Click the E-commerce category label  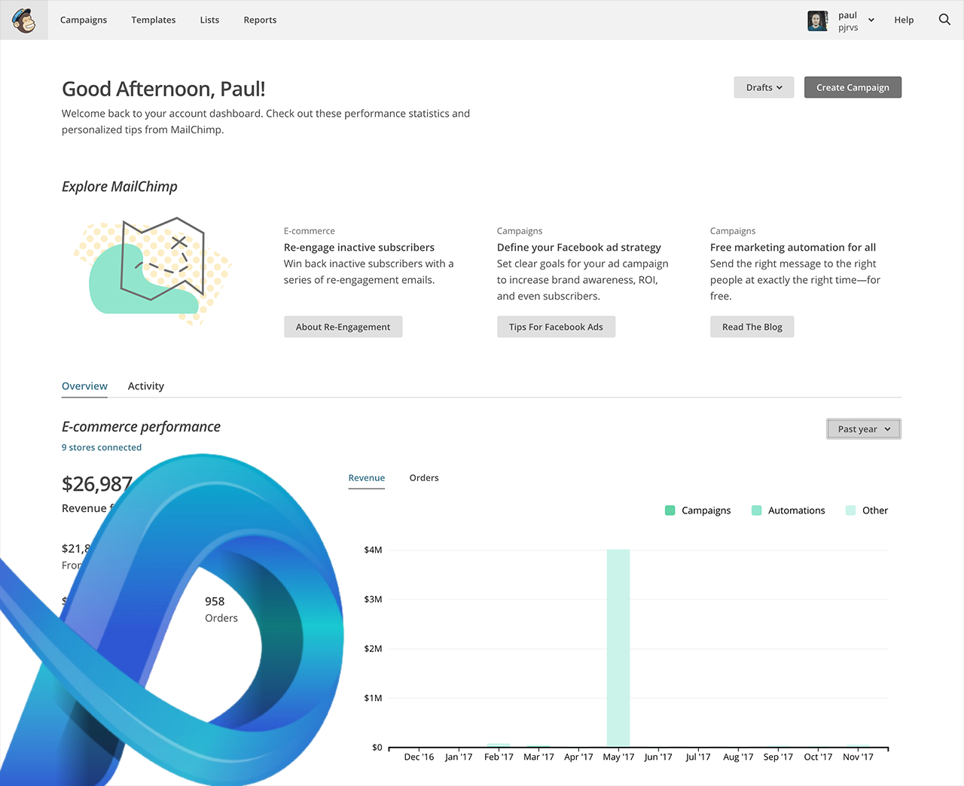click(310, 231)
